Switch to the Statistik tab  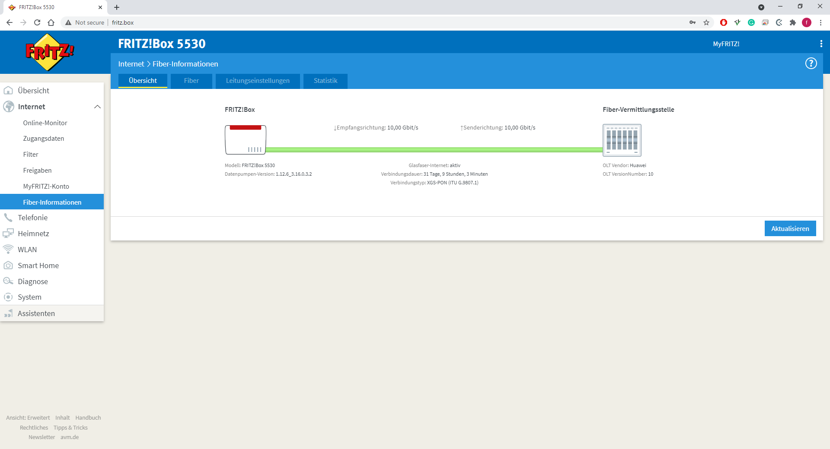pyautogui.click(x=326, y=81)
